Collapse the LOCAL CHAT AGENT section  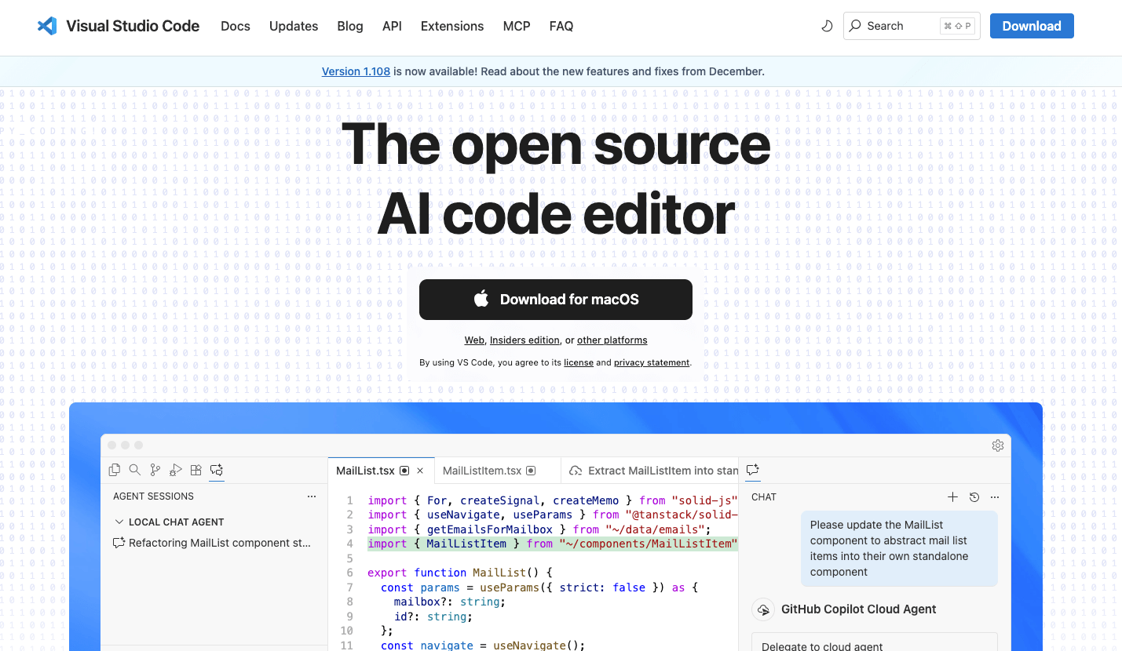pyautogui.click(x=119, y=522)
